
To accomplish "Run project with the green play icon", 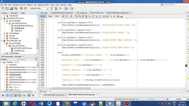I will [x=61, y=9].
